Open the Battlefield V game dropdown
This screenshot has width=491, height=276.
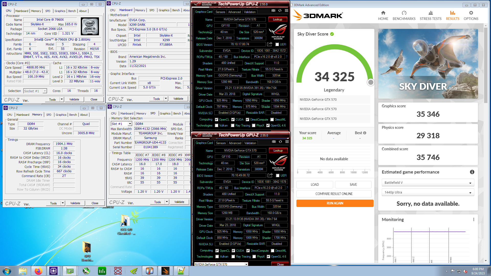click(x=428, y=183)
